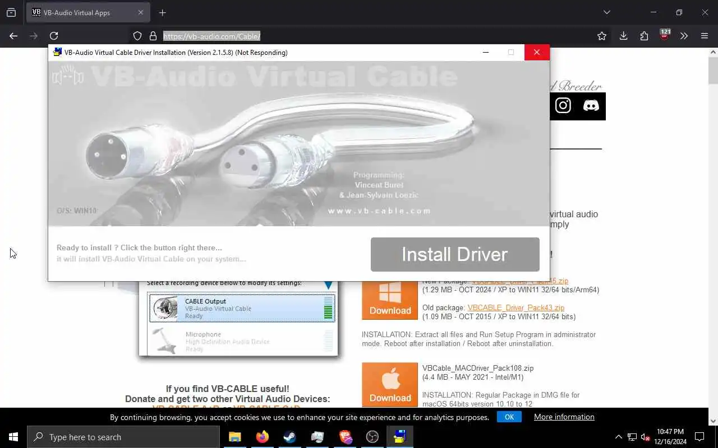Viewport: 718px width, 448px height.
Task: Select the VB-Cable installer taskbar icon
Action: point(400,437)
